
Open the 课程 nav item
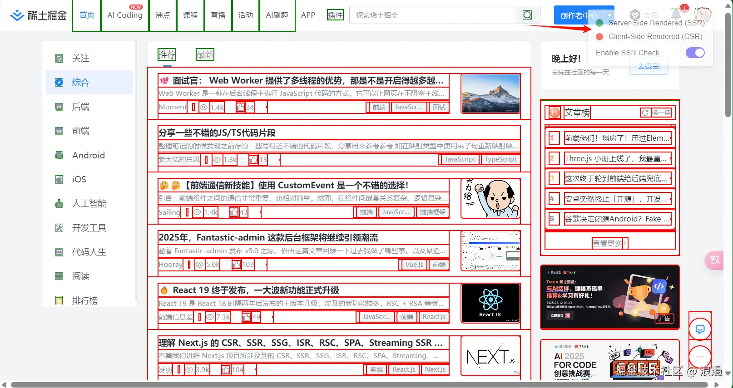(190, 15)
